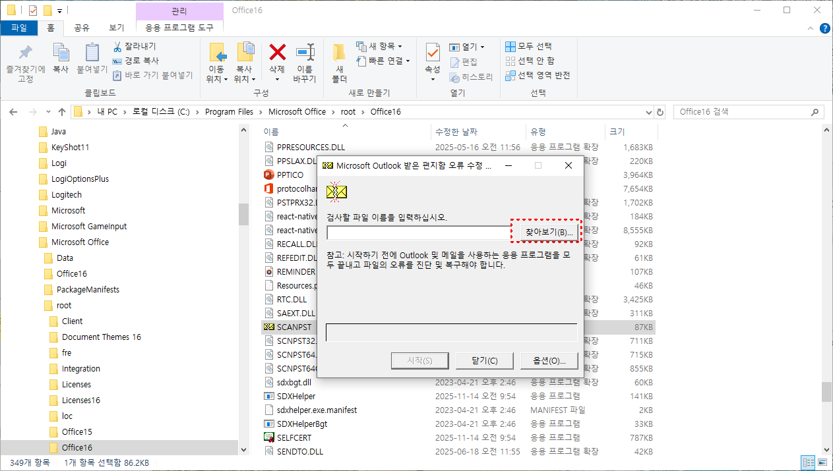Click the 편집 (edit) ribbon item
The image size is (833, 471).
click(464, 61)
